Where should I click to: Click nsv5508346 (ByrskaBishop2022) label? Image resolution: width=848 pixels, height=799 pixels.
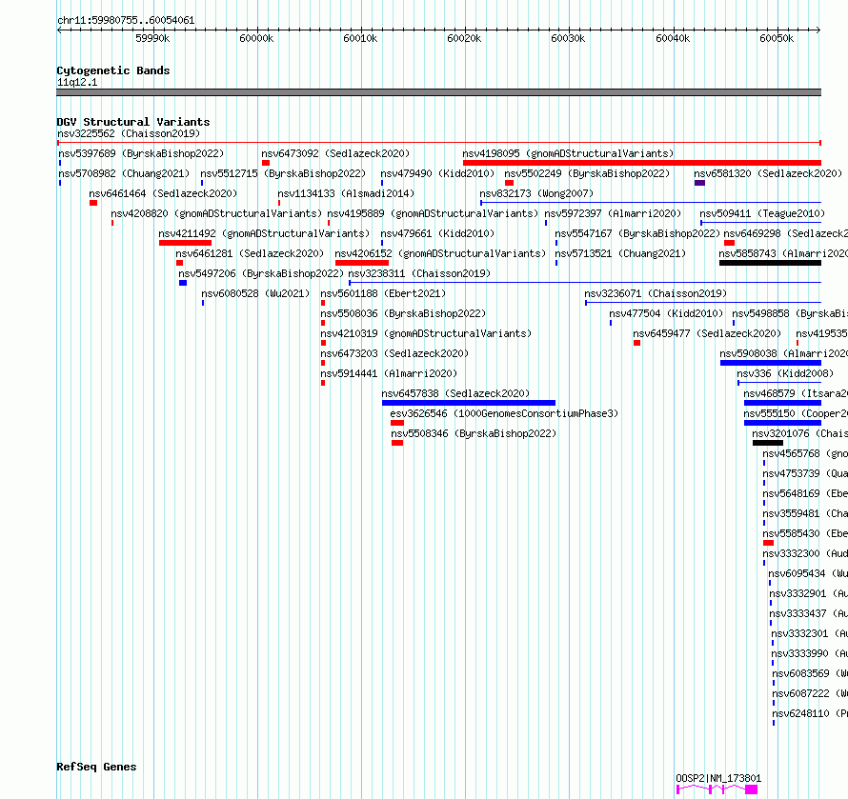(x=474, y=433)
